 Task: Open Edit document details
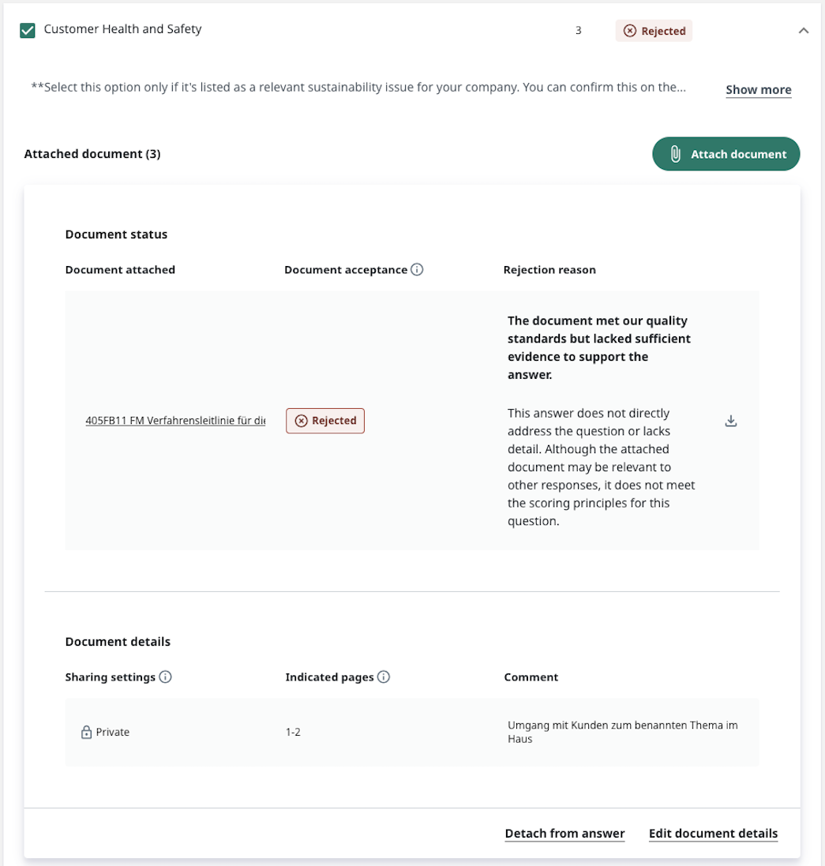(x=713, y=834)
